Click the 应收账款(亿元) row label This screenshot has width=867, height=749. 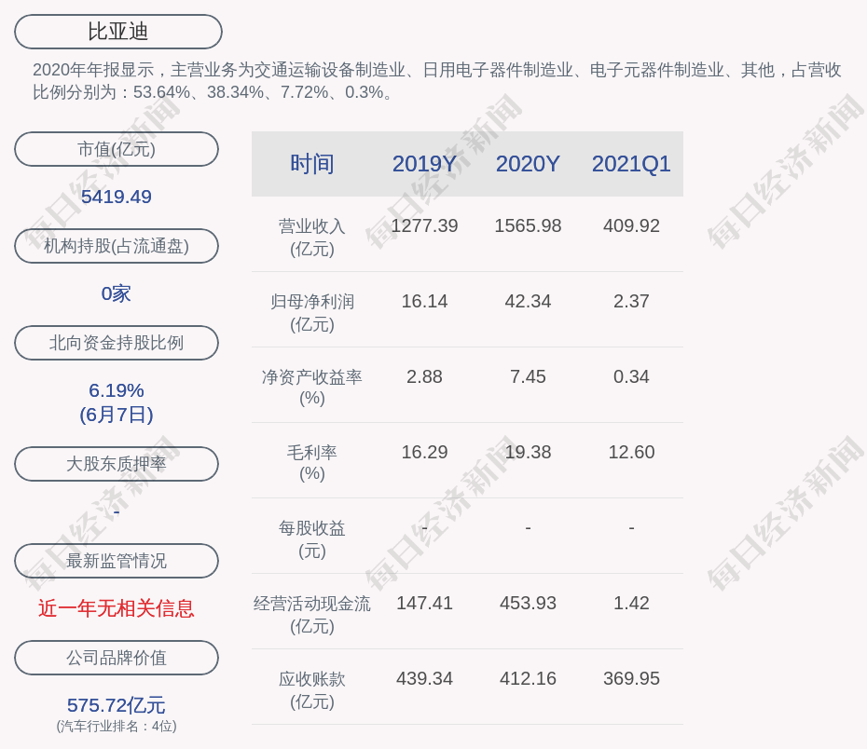click(312, 690)
